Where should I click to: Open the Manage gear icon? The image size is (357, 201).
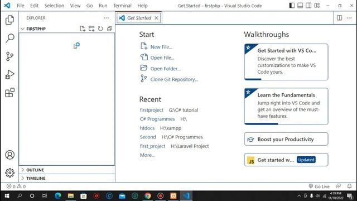[x=9, y=173]
